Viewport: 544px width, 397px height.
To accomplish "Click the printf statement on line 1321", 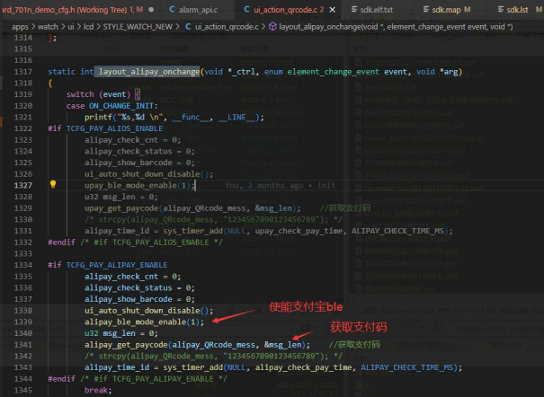I will (x=174, y=117).
